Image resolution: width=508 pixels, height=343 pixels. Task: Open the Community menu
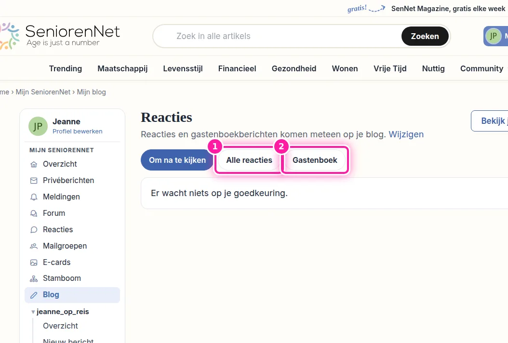coord(482,69)
